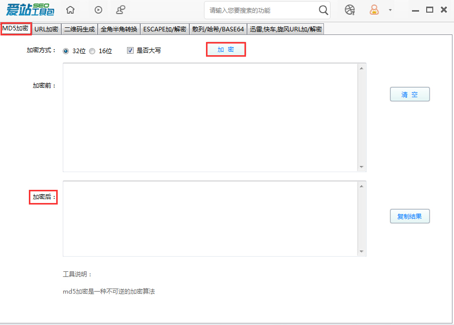This screenshot has height=325, width=454.
Task: Click the search magnifier icon
Action: 323,10
